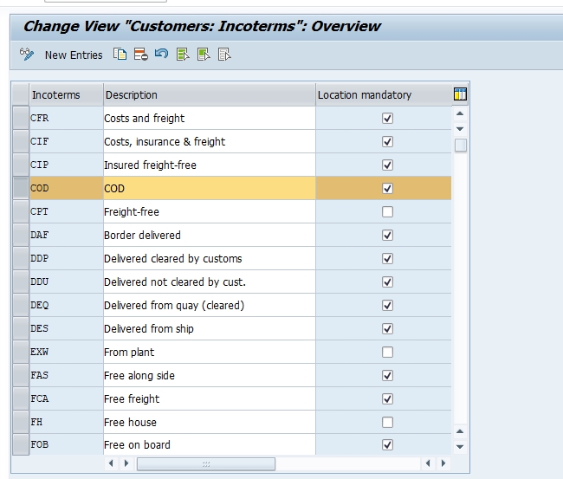This screenshot has width=563, height=479.
Task: Select the EXW row using its row selector
Action: coord(21,352)
